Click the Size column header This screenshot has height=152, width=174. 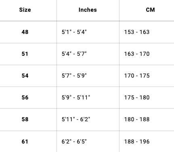click(25, 10)
